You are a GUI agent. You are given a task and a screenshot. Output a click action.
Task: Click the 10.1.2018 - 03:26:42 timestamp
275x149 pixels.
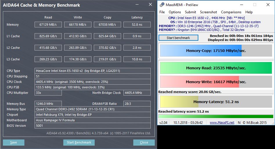[x=188, y=122]
